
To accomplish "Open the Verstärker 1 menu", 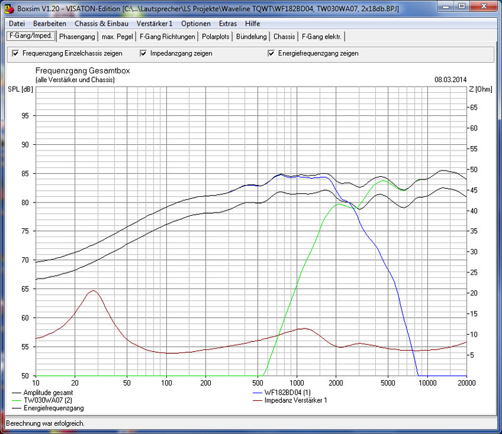I will (x=154, y=23).
